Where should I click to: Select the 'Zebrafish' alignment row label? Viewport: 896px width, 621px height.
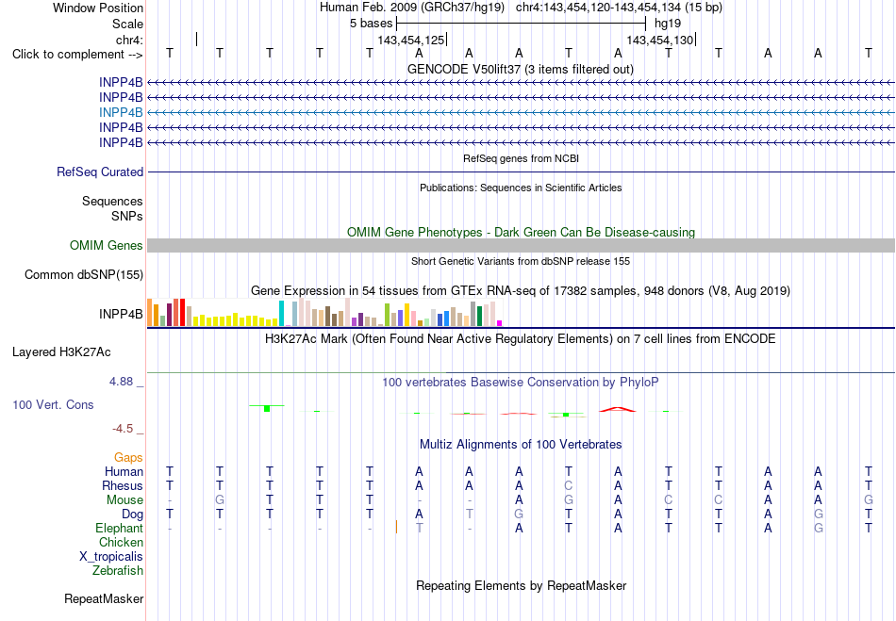[x=118, y=571]
